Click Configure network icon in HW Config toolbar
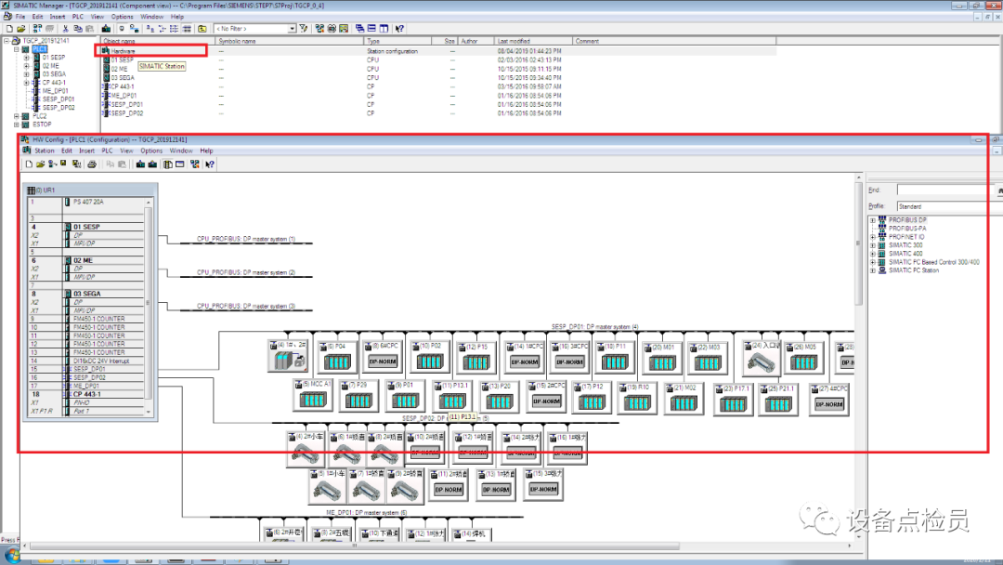 click(194, 164)
